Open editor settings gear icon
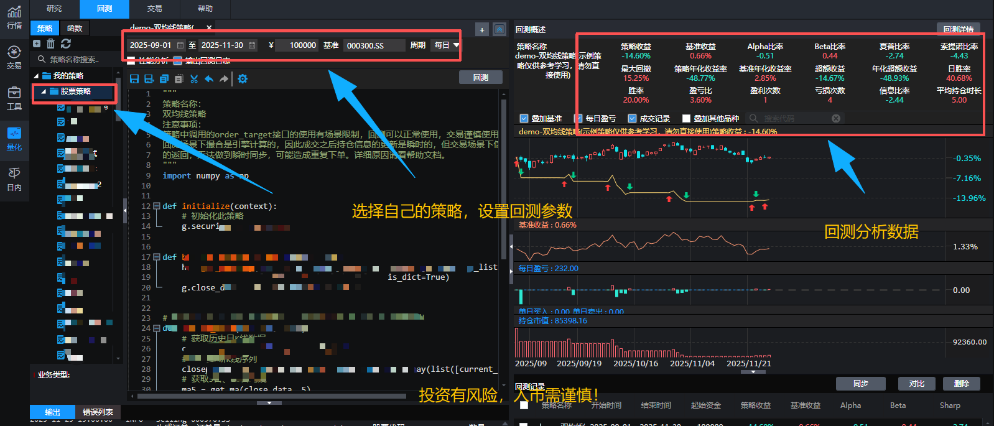Viewport: 994px width, 426px height. click(x=243, y=79)
